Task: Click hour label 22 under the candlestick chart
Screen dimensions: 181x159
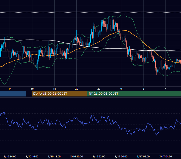Action: tap(99, 89)
